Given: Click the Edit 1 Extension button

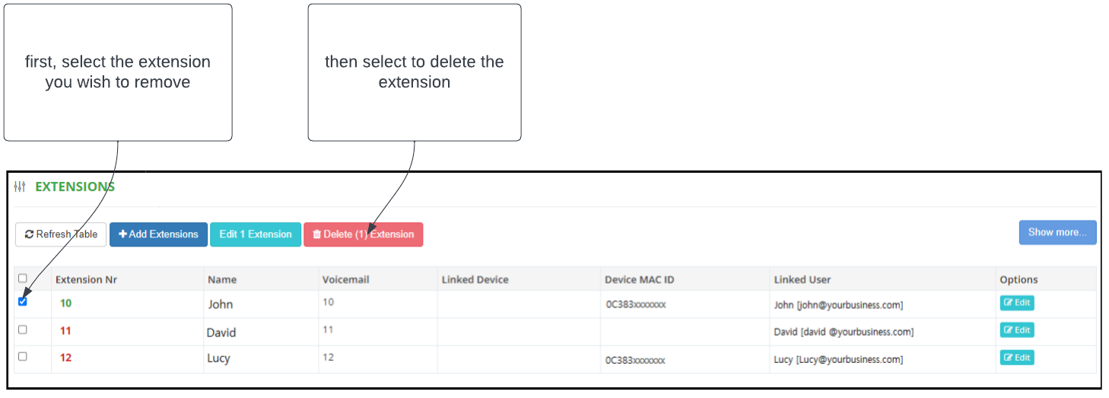Looking at the screenshot, I should point(256,234).
